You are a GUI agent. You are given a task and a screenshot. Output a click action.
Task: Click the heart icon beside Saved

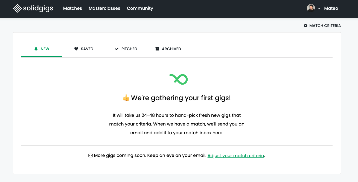click(x=76, y=49)
